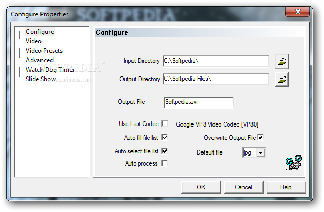Select Video in the settings tree

[34, 41]
